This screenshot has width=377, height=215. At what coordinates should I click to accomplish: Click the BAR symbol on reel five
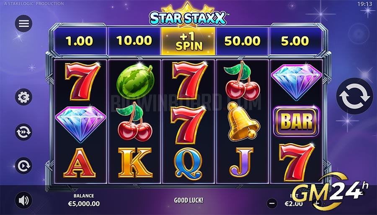pyautogui.click(x=296, y=121)
